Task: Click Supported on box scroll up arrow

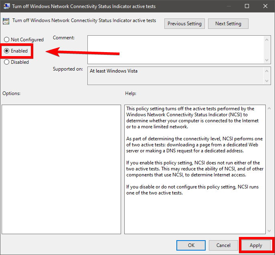Action: (x=267, y=71)
